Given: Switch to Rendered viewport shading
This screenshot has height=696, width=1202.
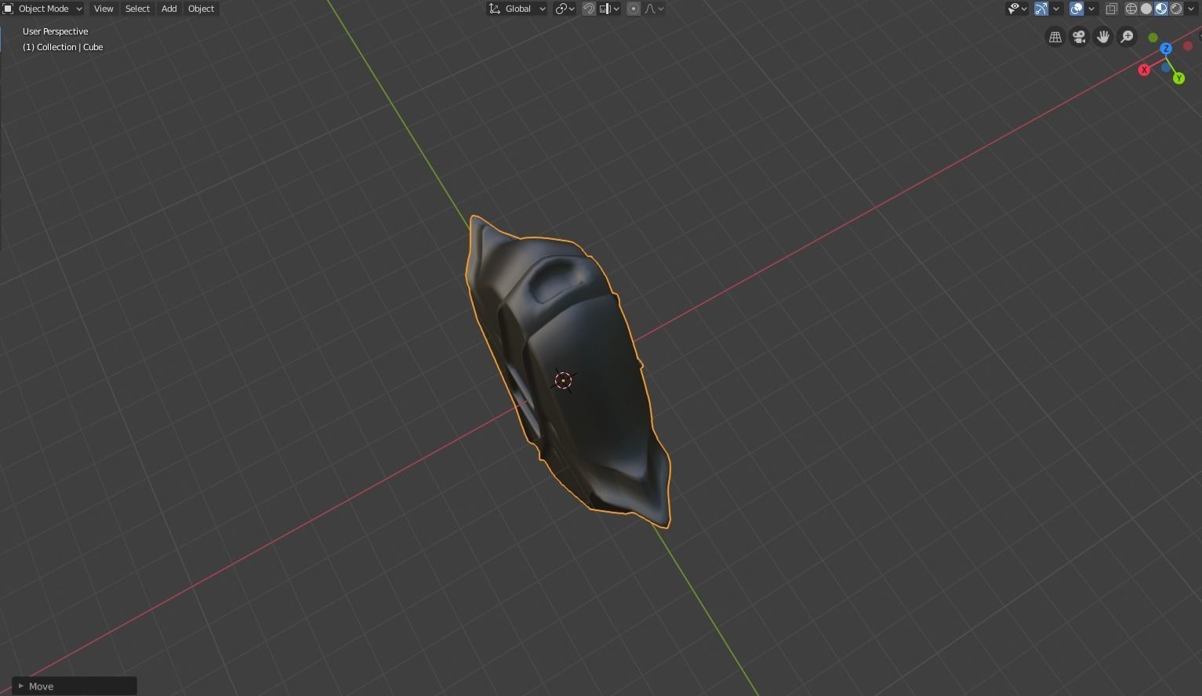Looking at the screenshot, I should [x=1177, y=9].
